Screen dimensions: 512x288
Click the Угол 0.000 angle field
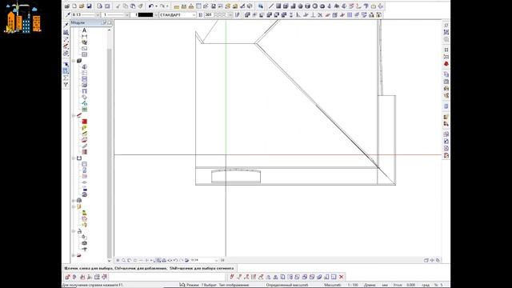tap(410, 285)
